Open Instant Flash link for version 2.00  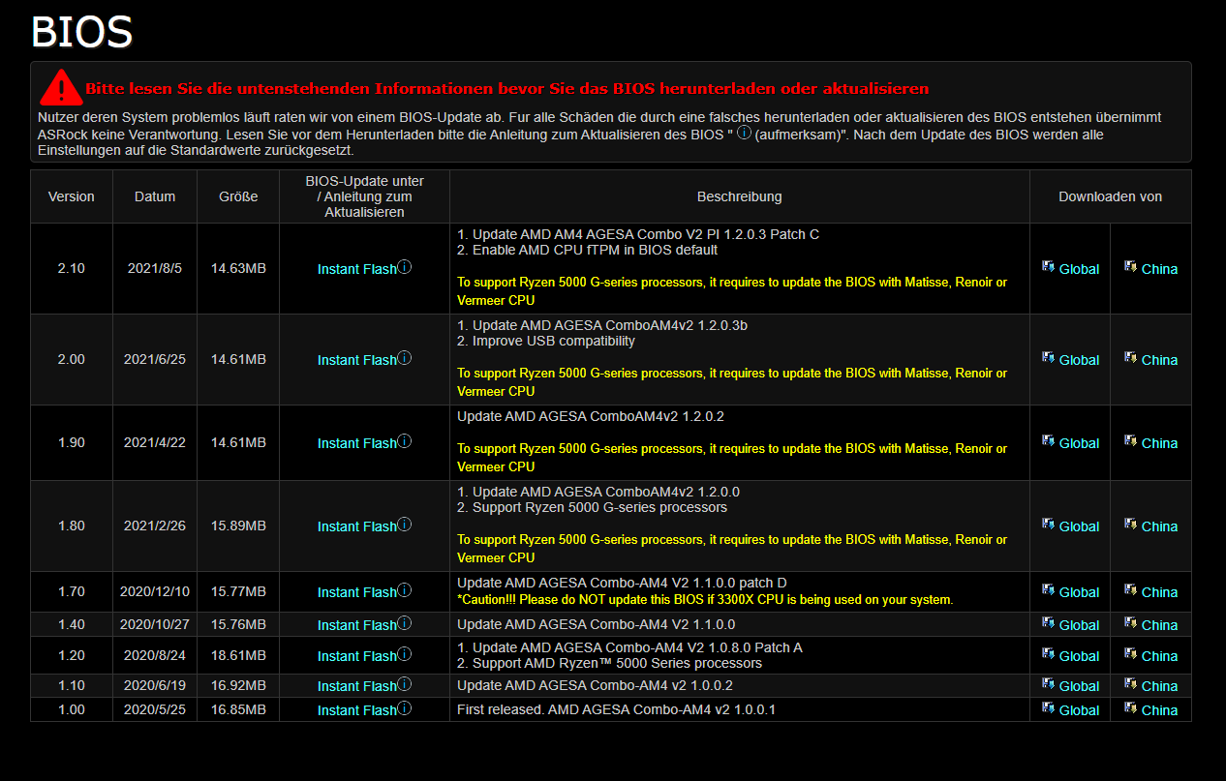coord(356,360)
